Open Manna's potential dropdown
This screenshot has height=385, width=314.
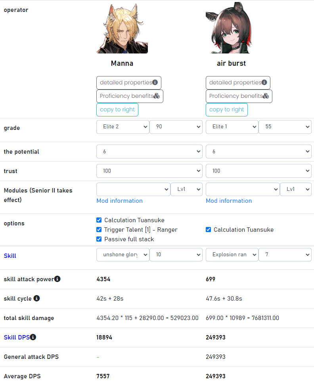[149, 151]
